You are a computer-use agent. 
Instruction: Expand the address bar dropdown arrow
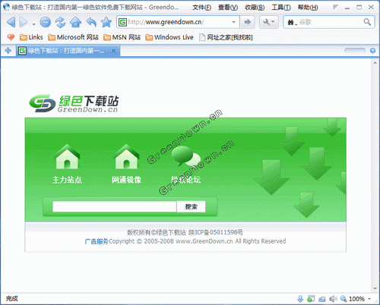pyautogui.click(x=233, y=22)
